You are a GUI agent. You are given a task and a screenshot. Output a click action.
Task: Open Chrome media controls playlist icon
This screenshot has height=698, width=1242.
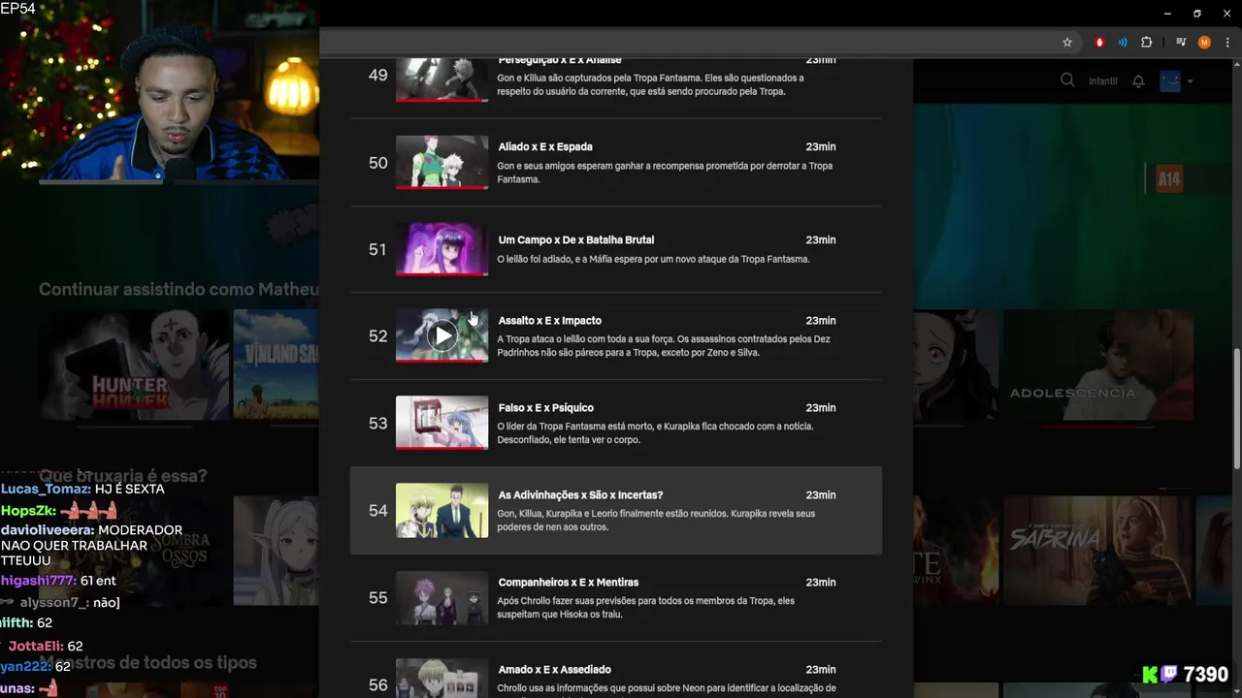[x=1181, y=43]
